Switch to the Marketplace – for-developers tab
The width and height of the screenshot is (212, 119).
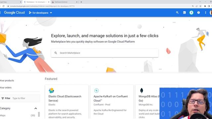[36, 2]
